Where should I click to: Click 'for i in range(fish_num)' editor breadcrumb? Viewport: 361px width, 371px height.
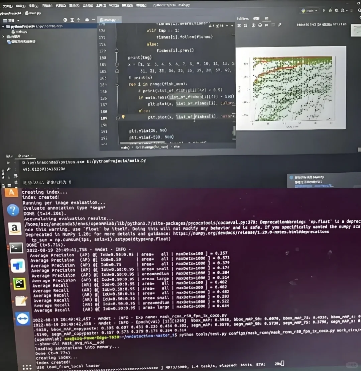tap(151, 147)
